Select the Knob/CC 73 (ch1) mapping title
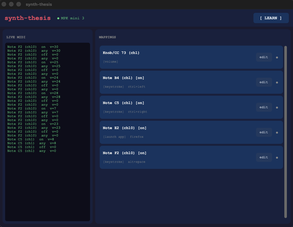Image resolution: width=293 pixels, height=227 pixels. pos(121,53)
